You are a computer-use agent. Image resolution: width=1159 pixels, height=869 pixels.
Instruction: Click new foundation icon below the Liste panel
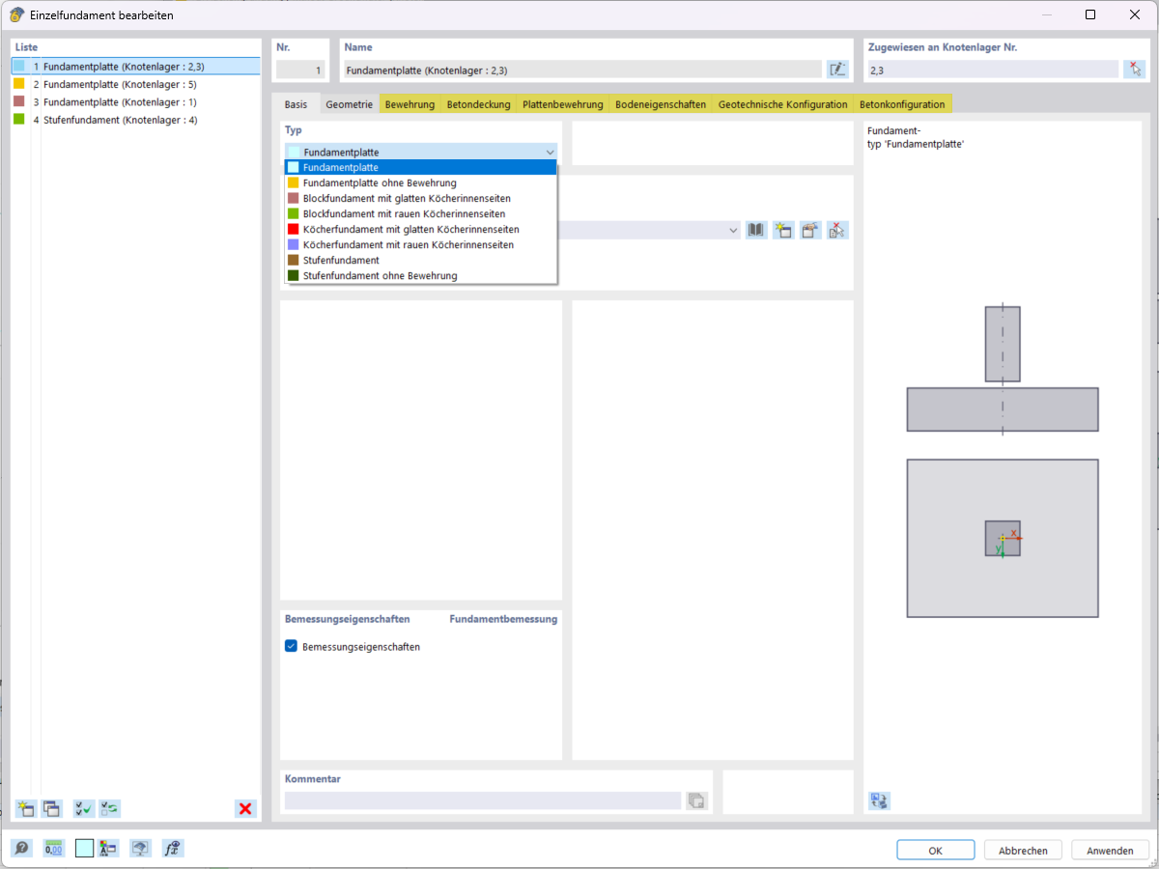(26, 809)
